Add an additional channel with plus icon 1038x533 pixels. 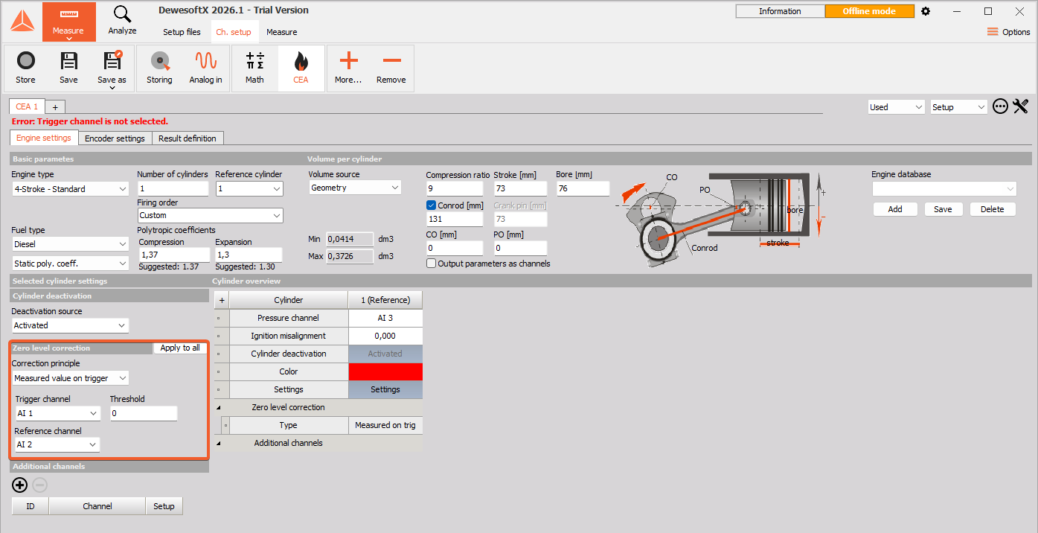coord(20,485)
